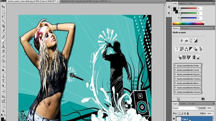The width and height of the screenshot is (216, 121).
Task: Switch to the Estilos tab
Action: [191, 3]
